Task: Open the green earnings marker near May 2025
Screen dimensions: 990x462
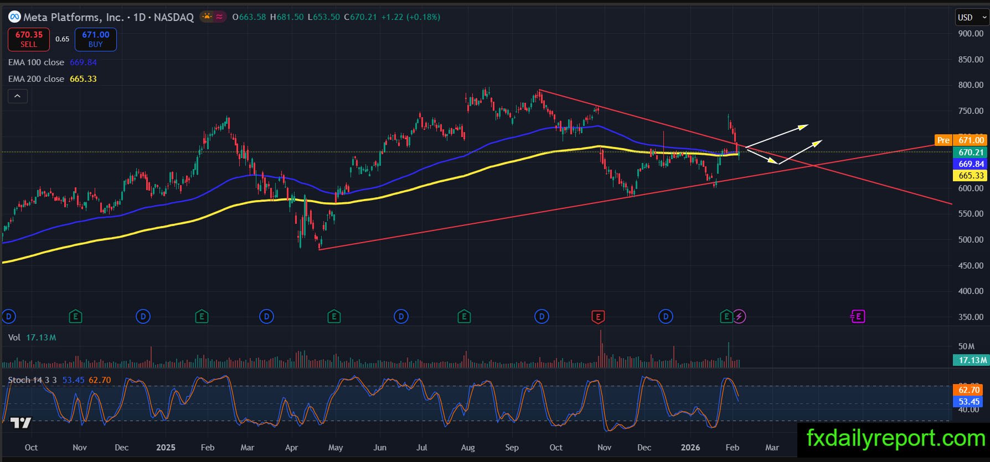Action: (x=333, y=317)
